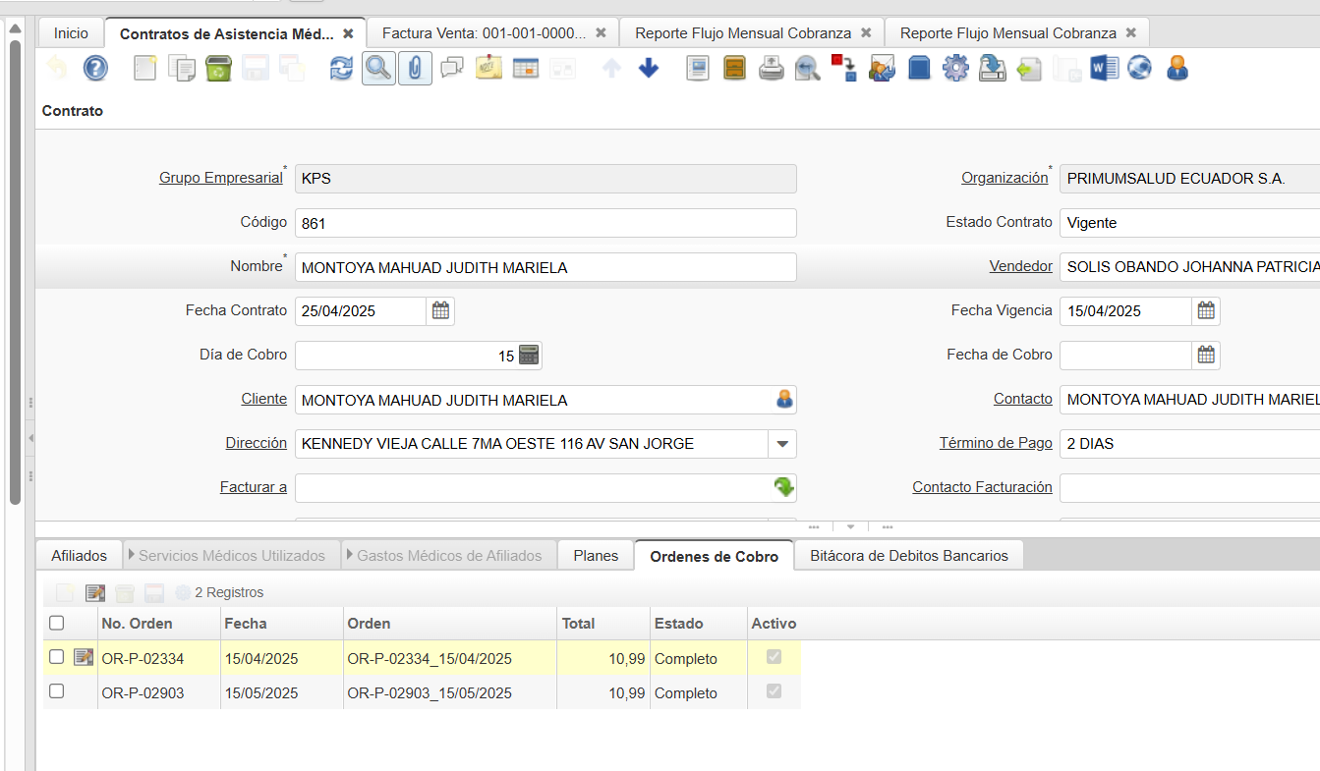The height and width of the screenshot is (771, 1320).
Task: Go to next record with down arrow
Action: tap(648, 68)
